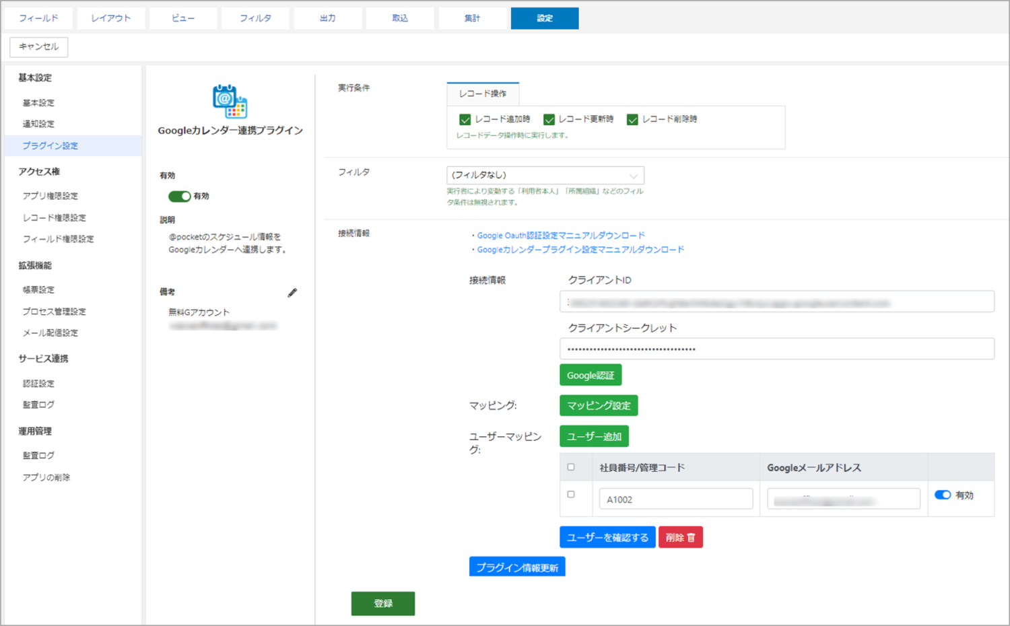Select the レコード操作 tab

pos(483,94)
